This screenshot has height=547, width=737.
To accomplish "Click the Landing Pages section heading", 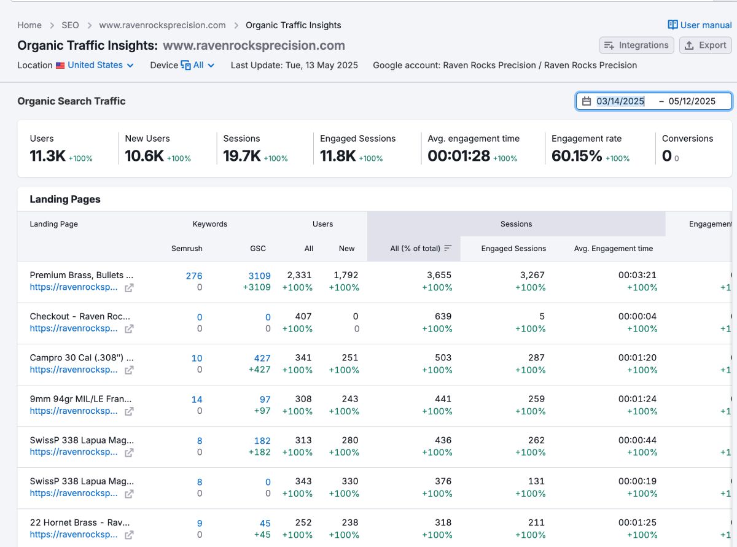I will pos(65,200).
